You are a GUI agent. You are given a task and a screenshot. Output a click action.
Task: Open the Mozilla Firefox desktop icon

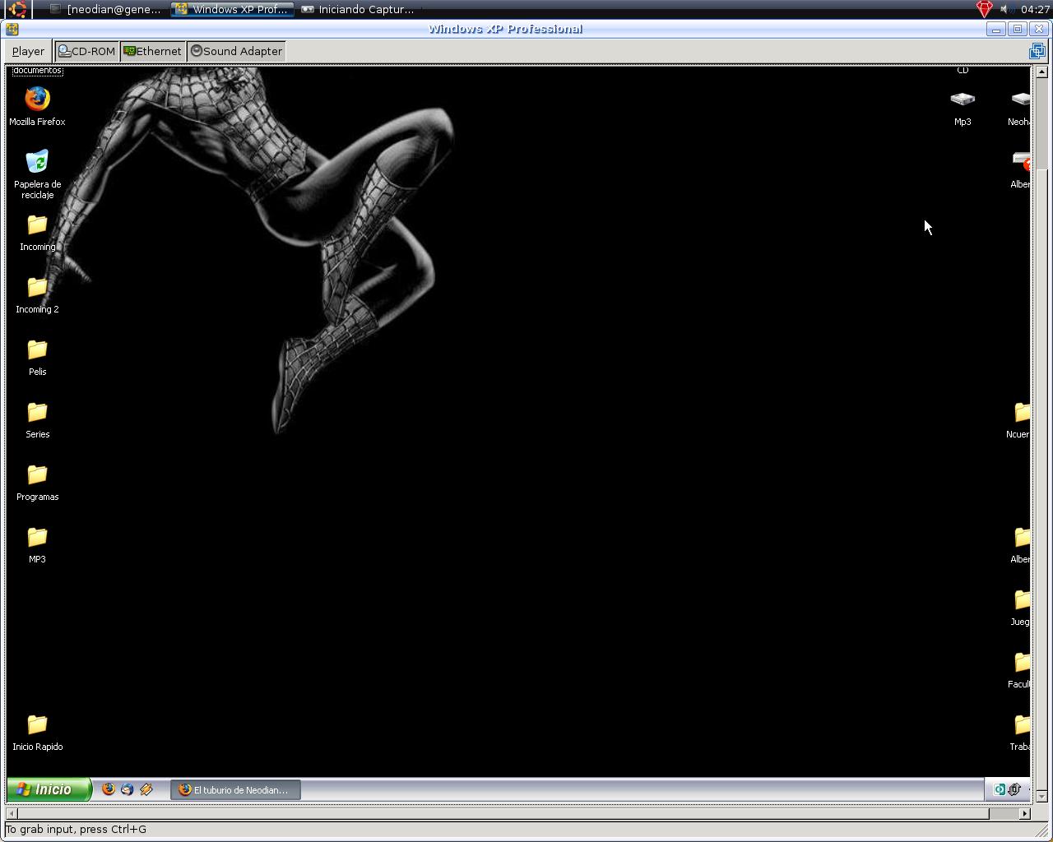point(37,106)
